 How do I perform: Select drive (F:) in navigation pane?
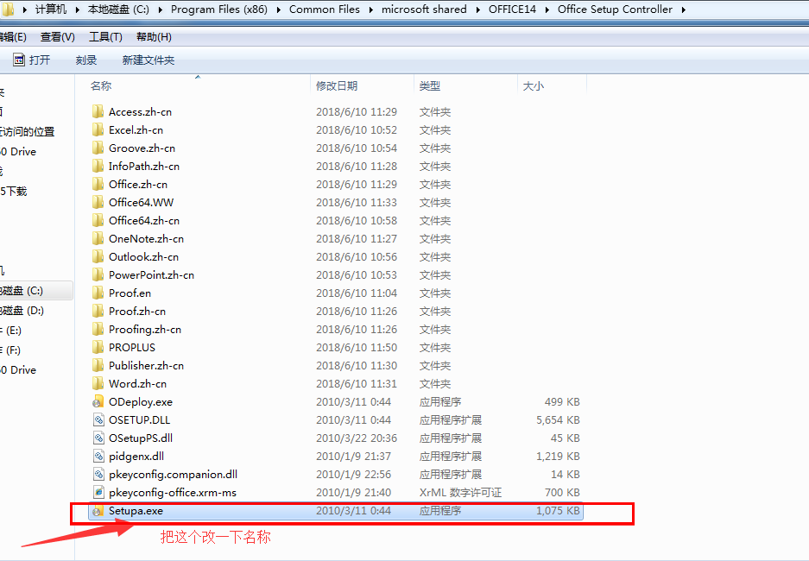11,350
